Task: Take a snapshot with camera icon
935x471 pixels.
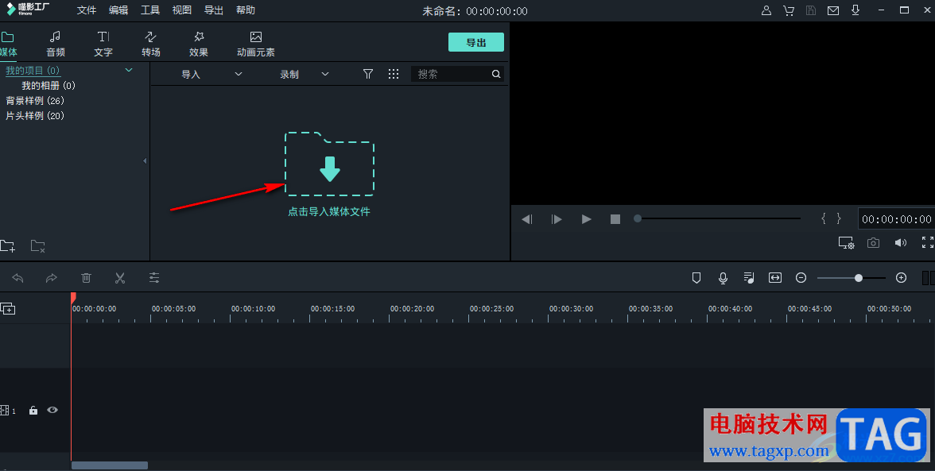Action: point(873,243)
